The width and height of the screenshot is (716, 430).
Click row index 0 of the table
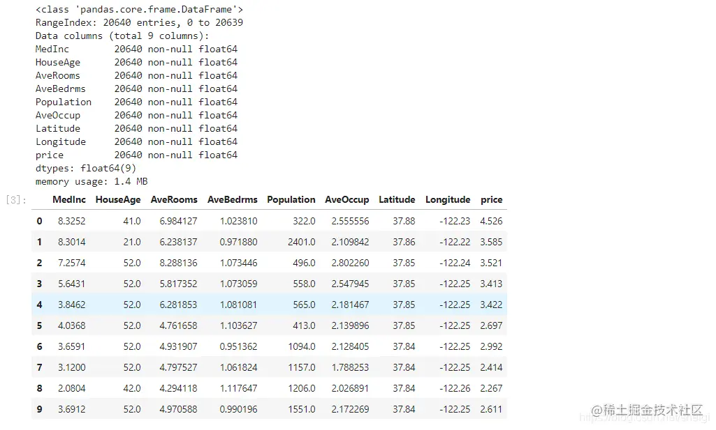point(39,221)
